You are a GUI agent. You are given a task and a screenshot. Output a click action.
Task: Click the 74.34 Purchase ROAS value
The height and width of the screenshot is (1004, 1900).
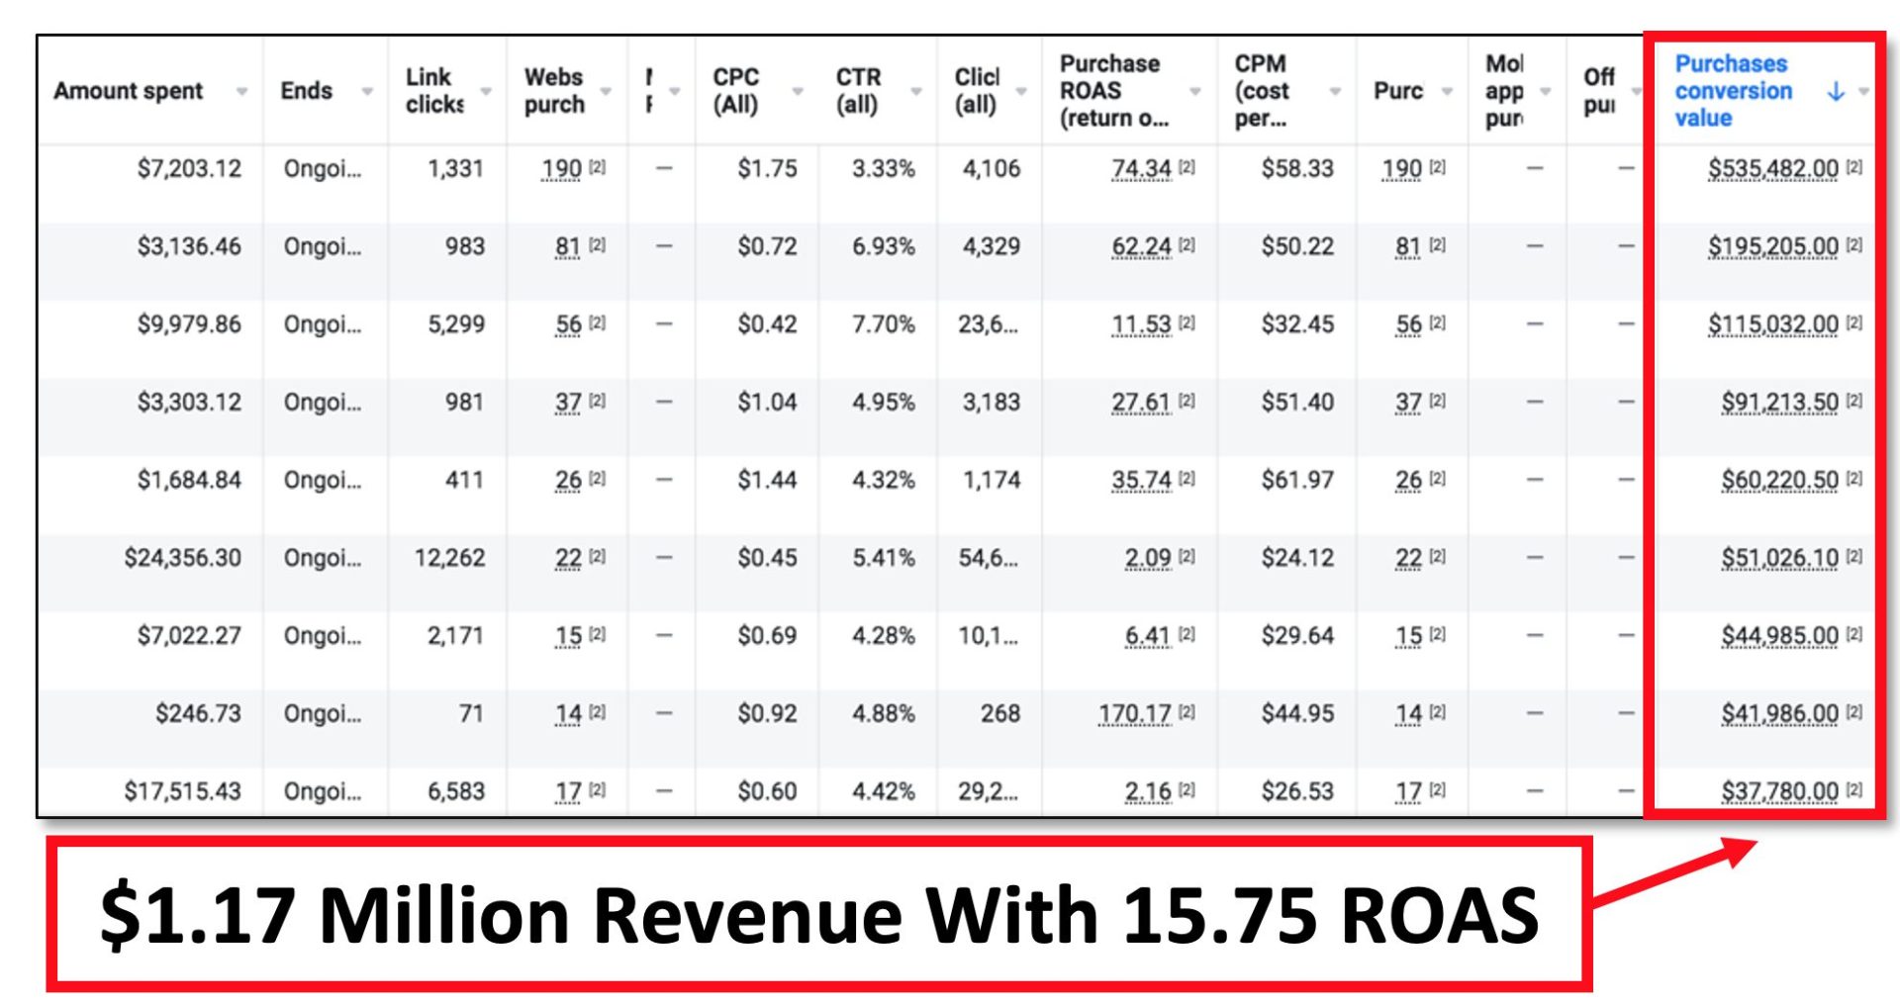(x=1141, y=169)
